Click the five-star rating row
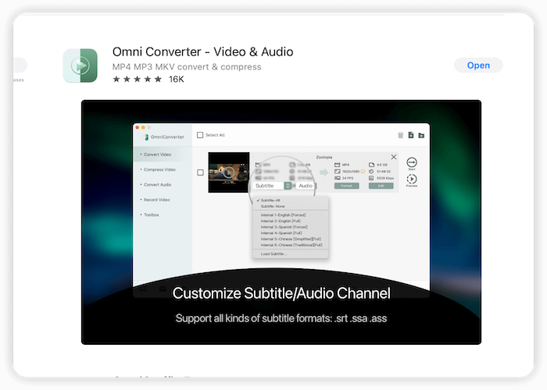Image resolution: width=547 pixels, height=390 pixels. pyautogui.click(x=137, y=79)
